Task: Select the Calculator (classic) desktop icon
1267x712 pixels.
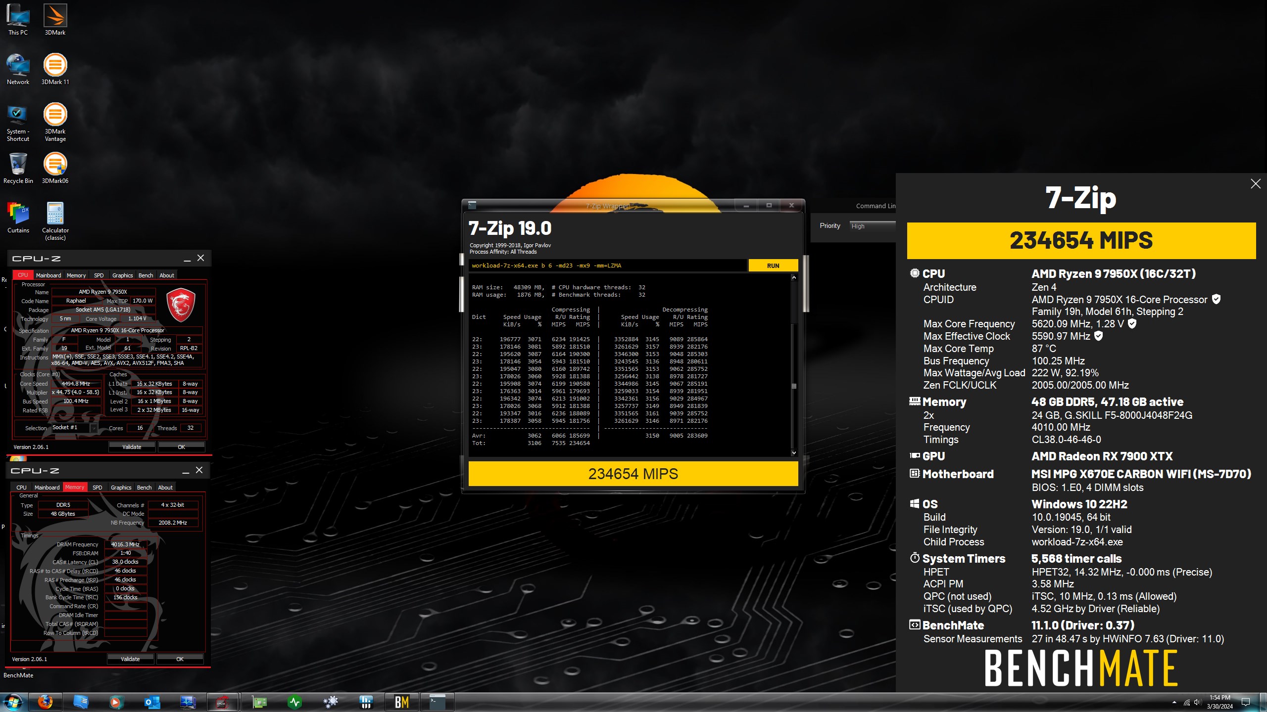Action: coord(55,221)
